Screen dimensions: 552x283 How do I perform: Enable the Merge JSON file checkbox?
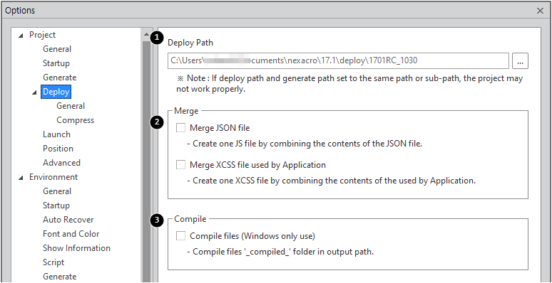181,128
